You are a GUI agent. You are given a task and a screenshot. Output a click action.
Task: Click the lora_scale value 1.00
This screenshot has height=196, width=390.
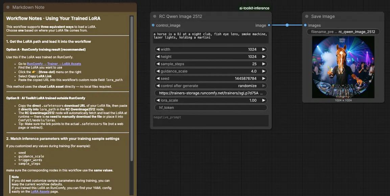pos(253,100)
